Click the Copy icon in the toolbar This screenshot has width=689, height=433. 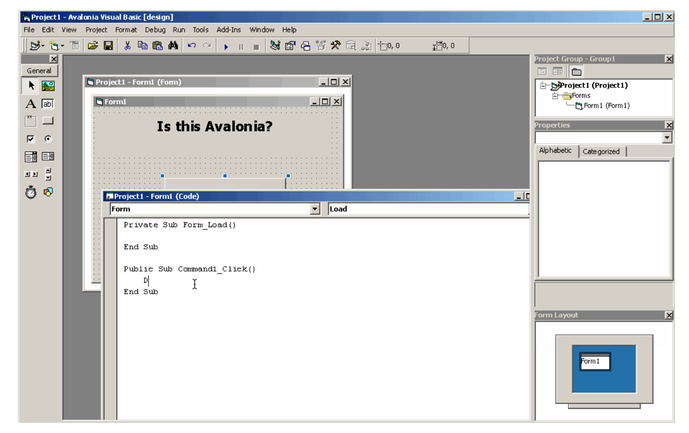142,46
